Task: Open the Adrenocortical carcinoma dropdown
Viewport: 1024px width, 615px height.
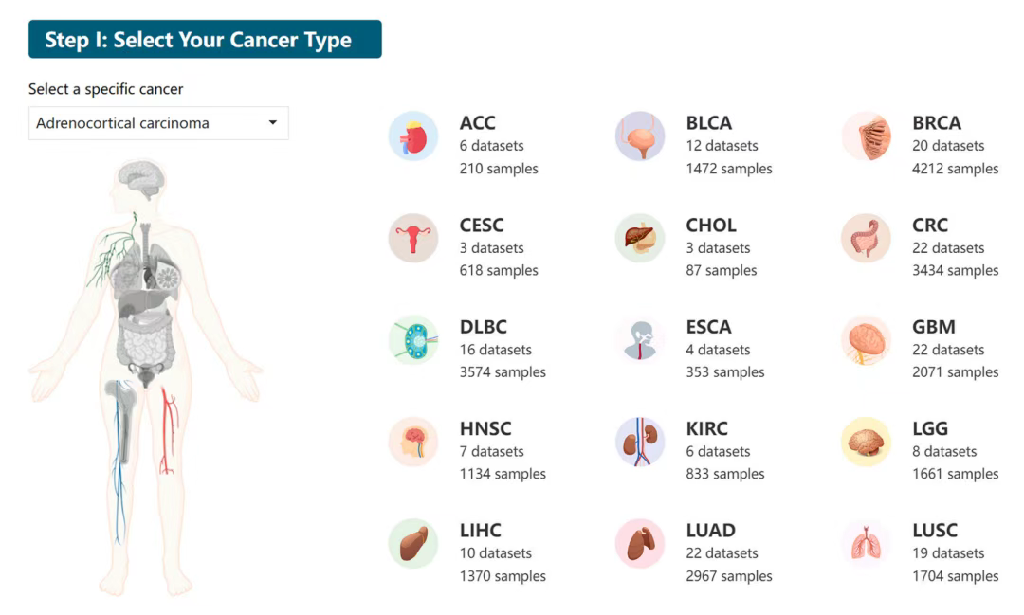Action: click(158, 123)
